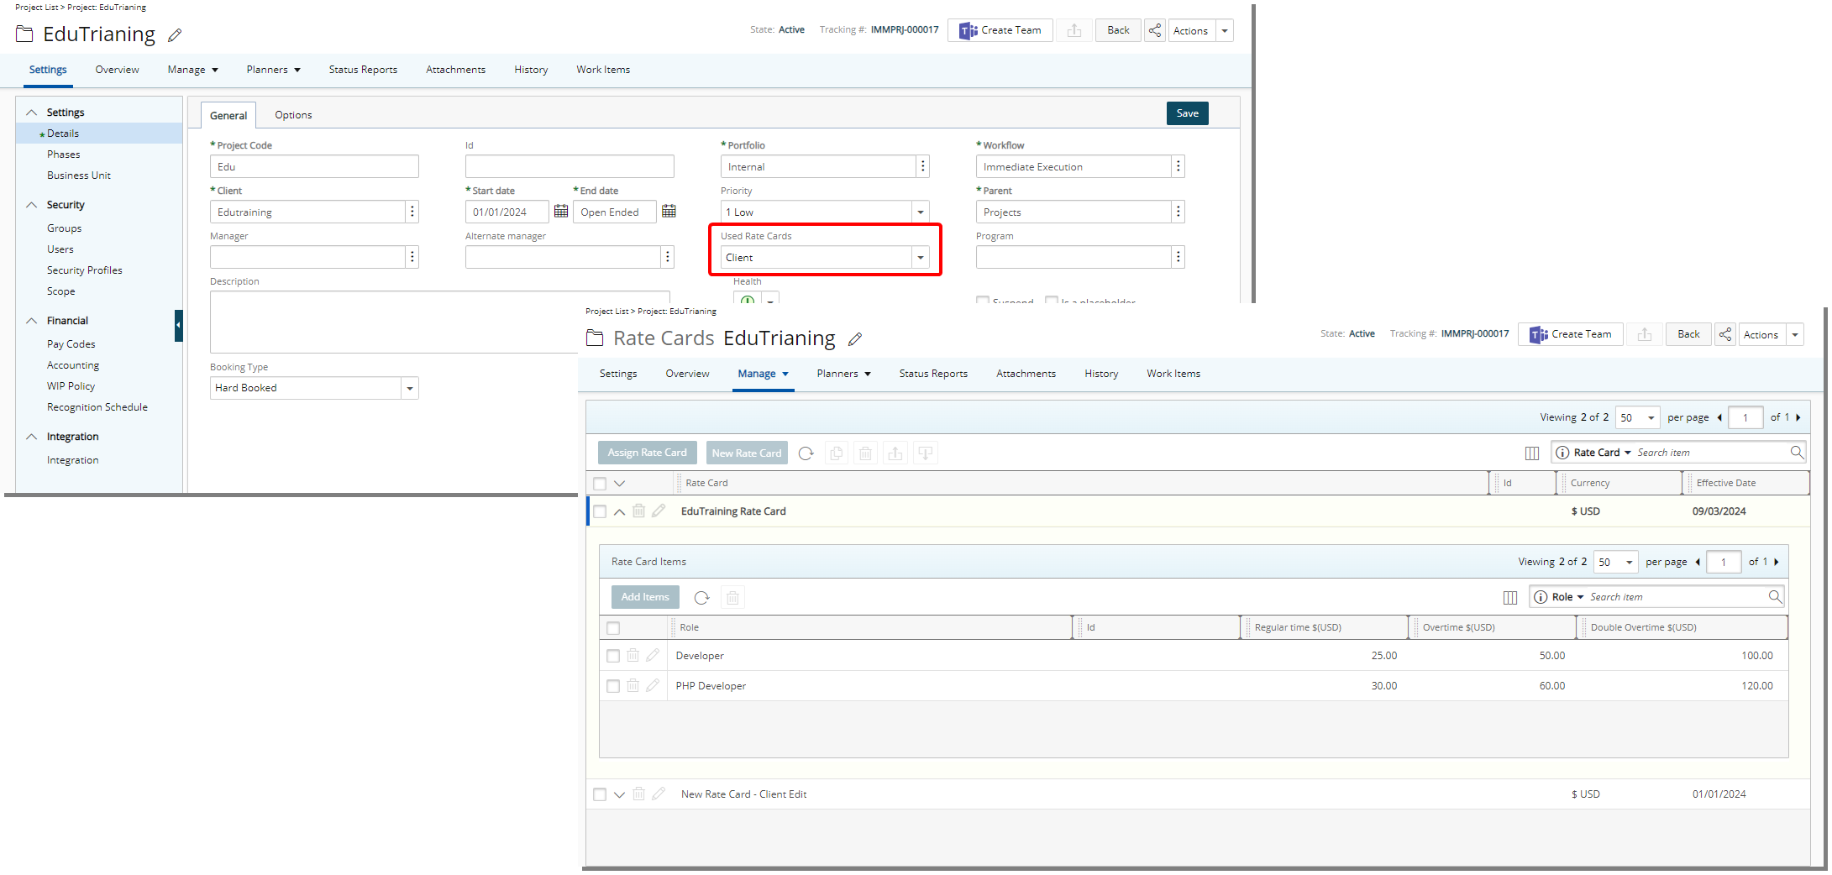Click the refresh icon beside New Rate Card
This screenshot has width=1832, height=875.
tap(806, 453)
